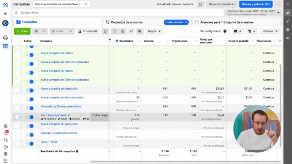Expand the Editar dropdown arrow
This screenshot has height=164, width=292.
[x=71, y=31]
